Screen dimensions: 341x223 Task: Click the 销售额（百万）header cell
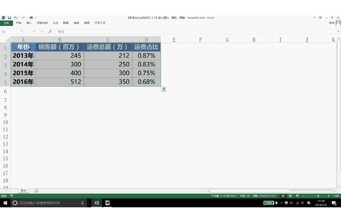click(x=60, y=47)
